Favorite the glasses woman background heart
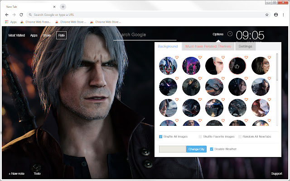 tap(269, 57)
